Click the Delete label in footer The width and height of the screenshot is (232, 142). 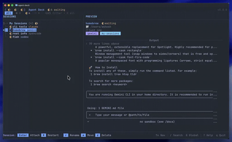106,135
